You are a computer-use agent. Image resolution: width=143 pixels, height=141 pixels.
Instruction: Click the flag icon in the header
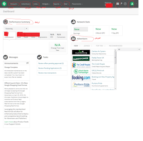coord(122,4)
